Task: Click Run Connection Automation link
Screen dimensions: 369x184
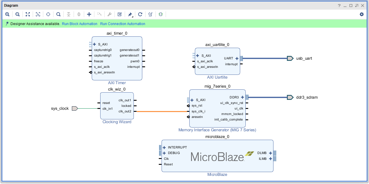Action: click(x=122, y=24)
